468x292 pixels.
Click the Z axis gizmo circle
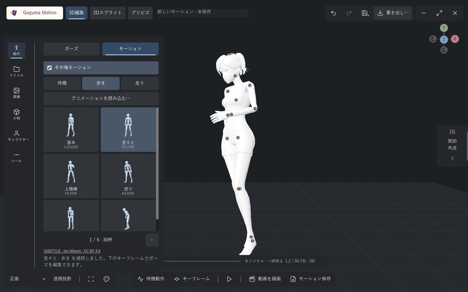point(444,39)
